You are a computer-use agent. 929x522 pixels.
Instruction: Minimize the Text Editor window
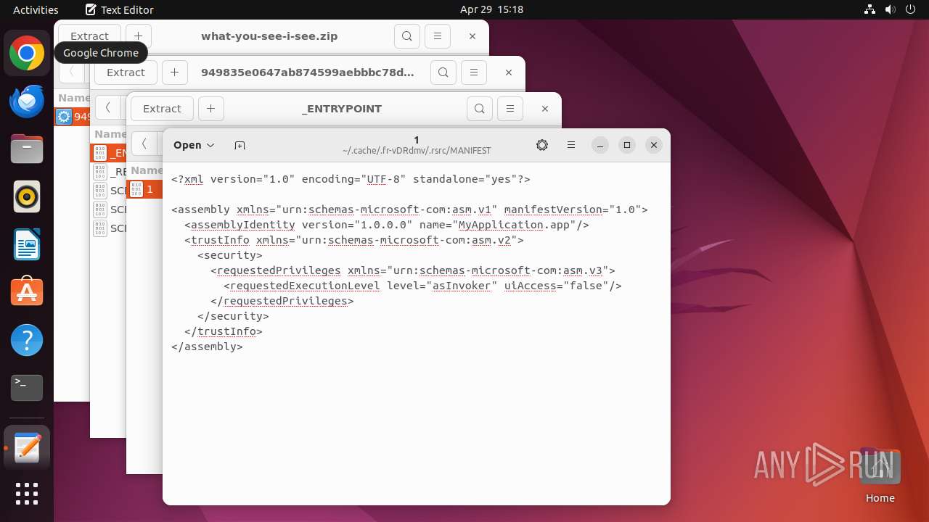pos(599,145)
